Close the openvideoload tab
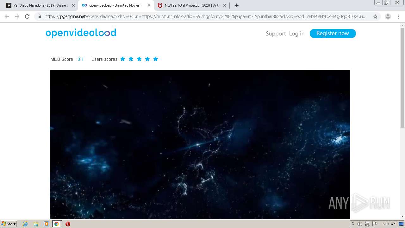 click(x=149, y=5)
